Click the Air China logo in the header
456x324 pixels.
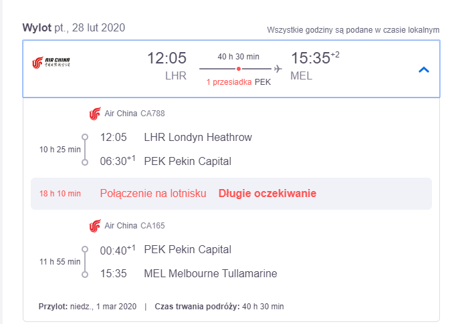[51, 63]
